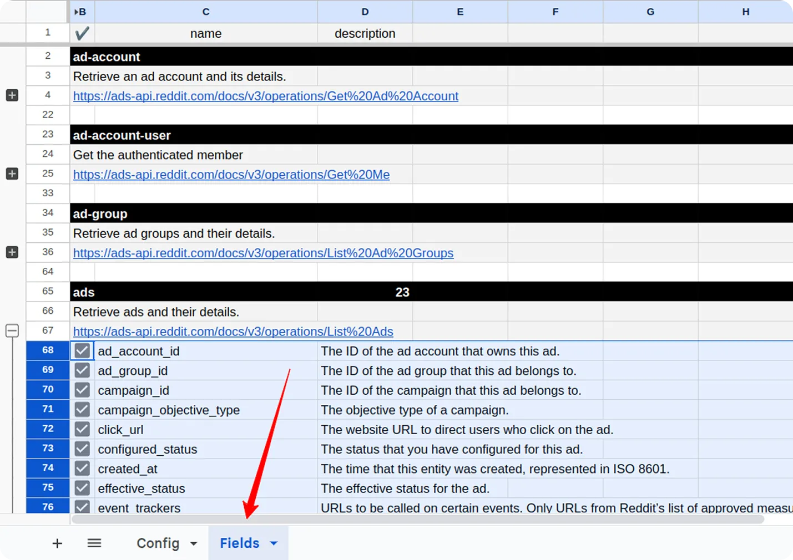Click the checkmark icon in cell B1
Screen dimensions: 793x560
[82, 33]
